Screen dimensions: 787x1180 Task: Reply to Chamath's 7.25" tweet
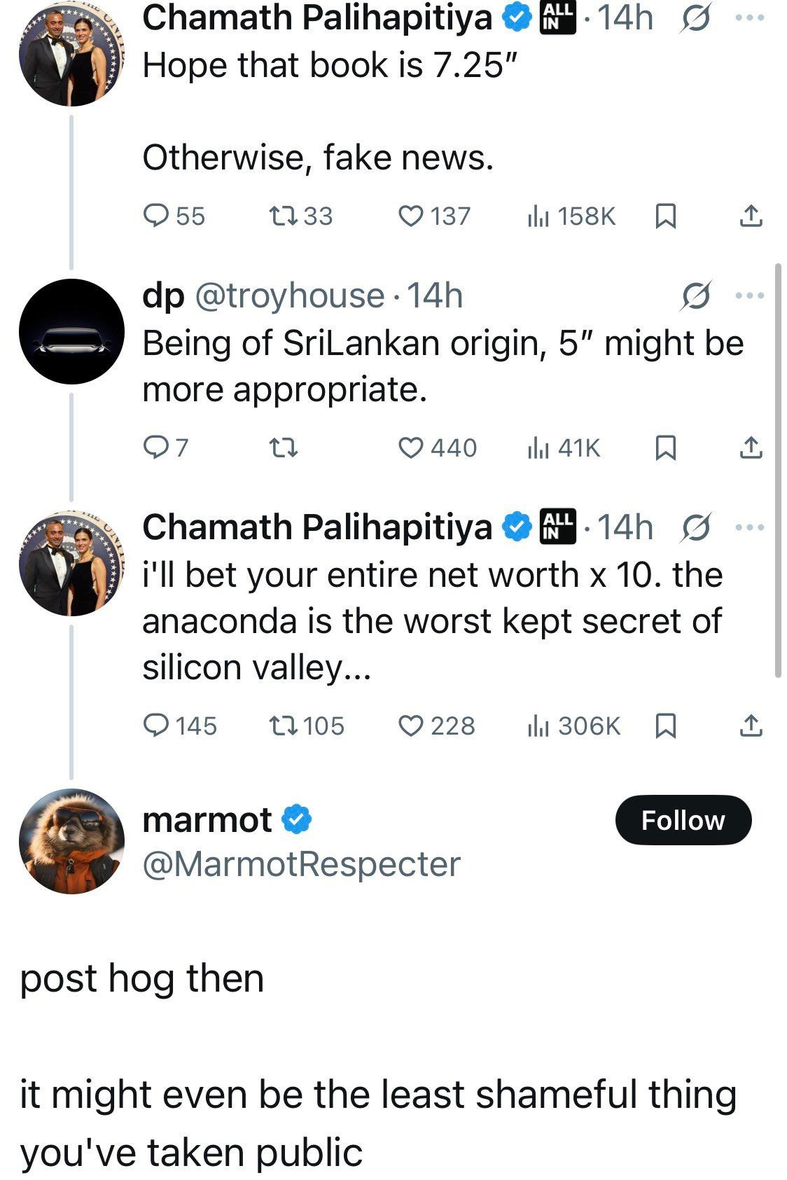(x=154, y=216)
